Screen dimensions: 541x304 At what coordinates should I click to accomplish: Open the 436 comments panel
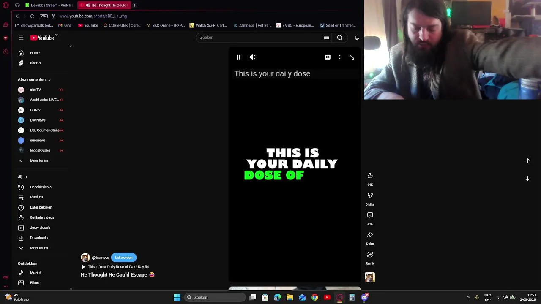coord(370,215)
